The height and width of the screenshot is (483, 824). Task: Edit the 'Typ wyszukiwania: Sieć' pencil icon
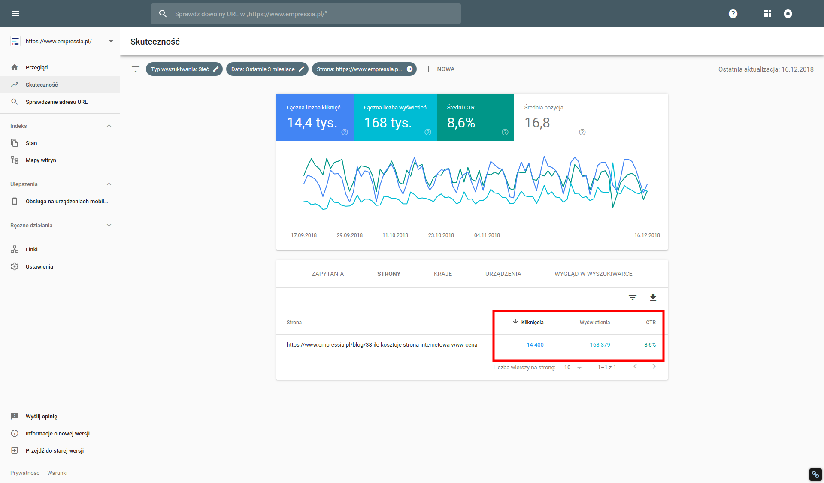[216, 69]
